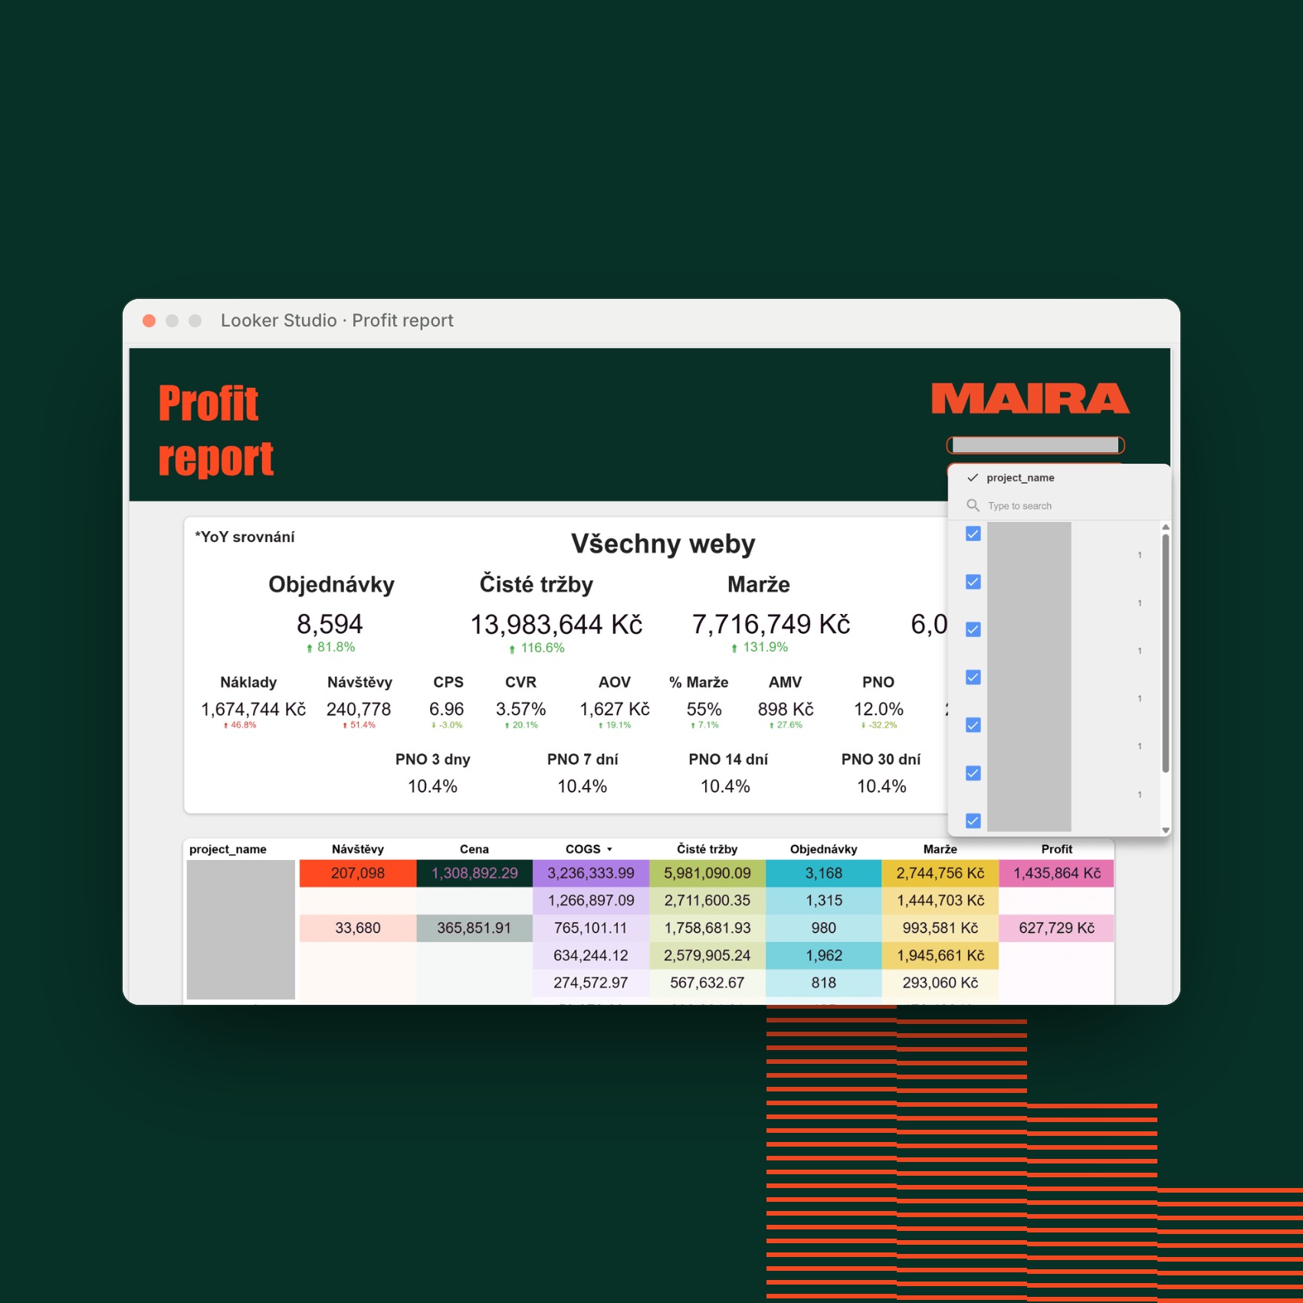Click the Objednávky scorecard value 8,594

point(330,624)
